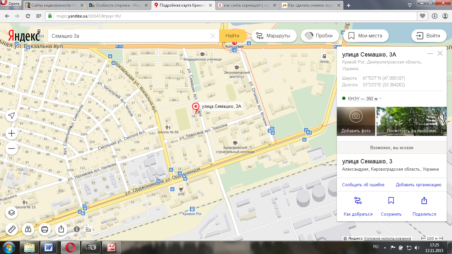Toggle the "Пробки" traffic layer
The height and width of the screenshot is (254, 452).
click(x=320, y=36)
